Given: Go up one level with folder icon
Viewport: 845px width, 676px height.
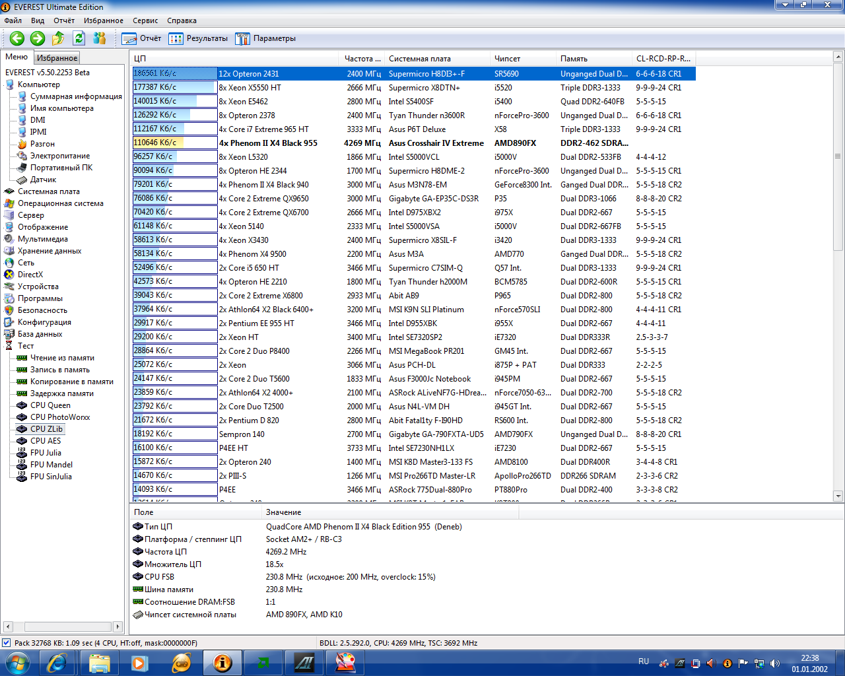Looking at the screenshot, I should (59, 38).
